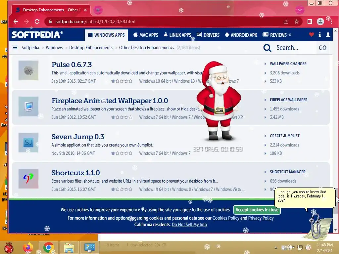Click the magnifier search icon
Viewport: 339px width, 254px height.
(267, 48)
